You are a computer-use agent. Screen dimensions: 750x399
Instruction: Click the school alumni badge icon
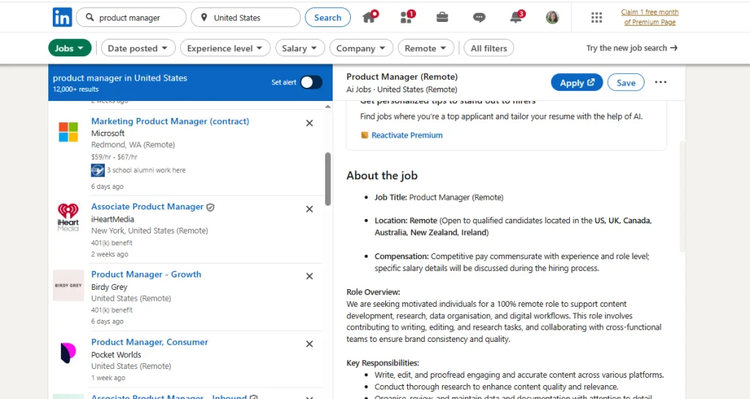97,170
